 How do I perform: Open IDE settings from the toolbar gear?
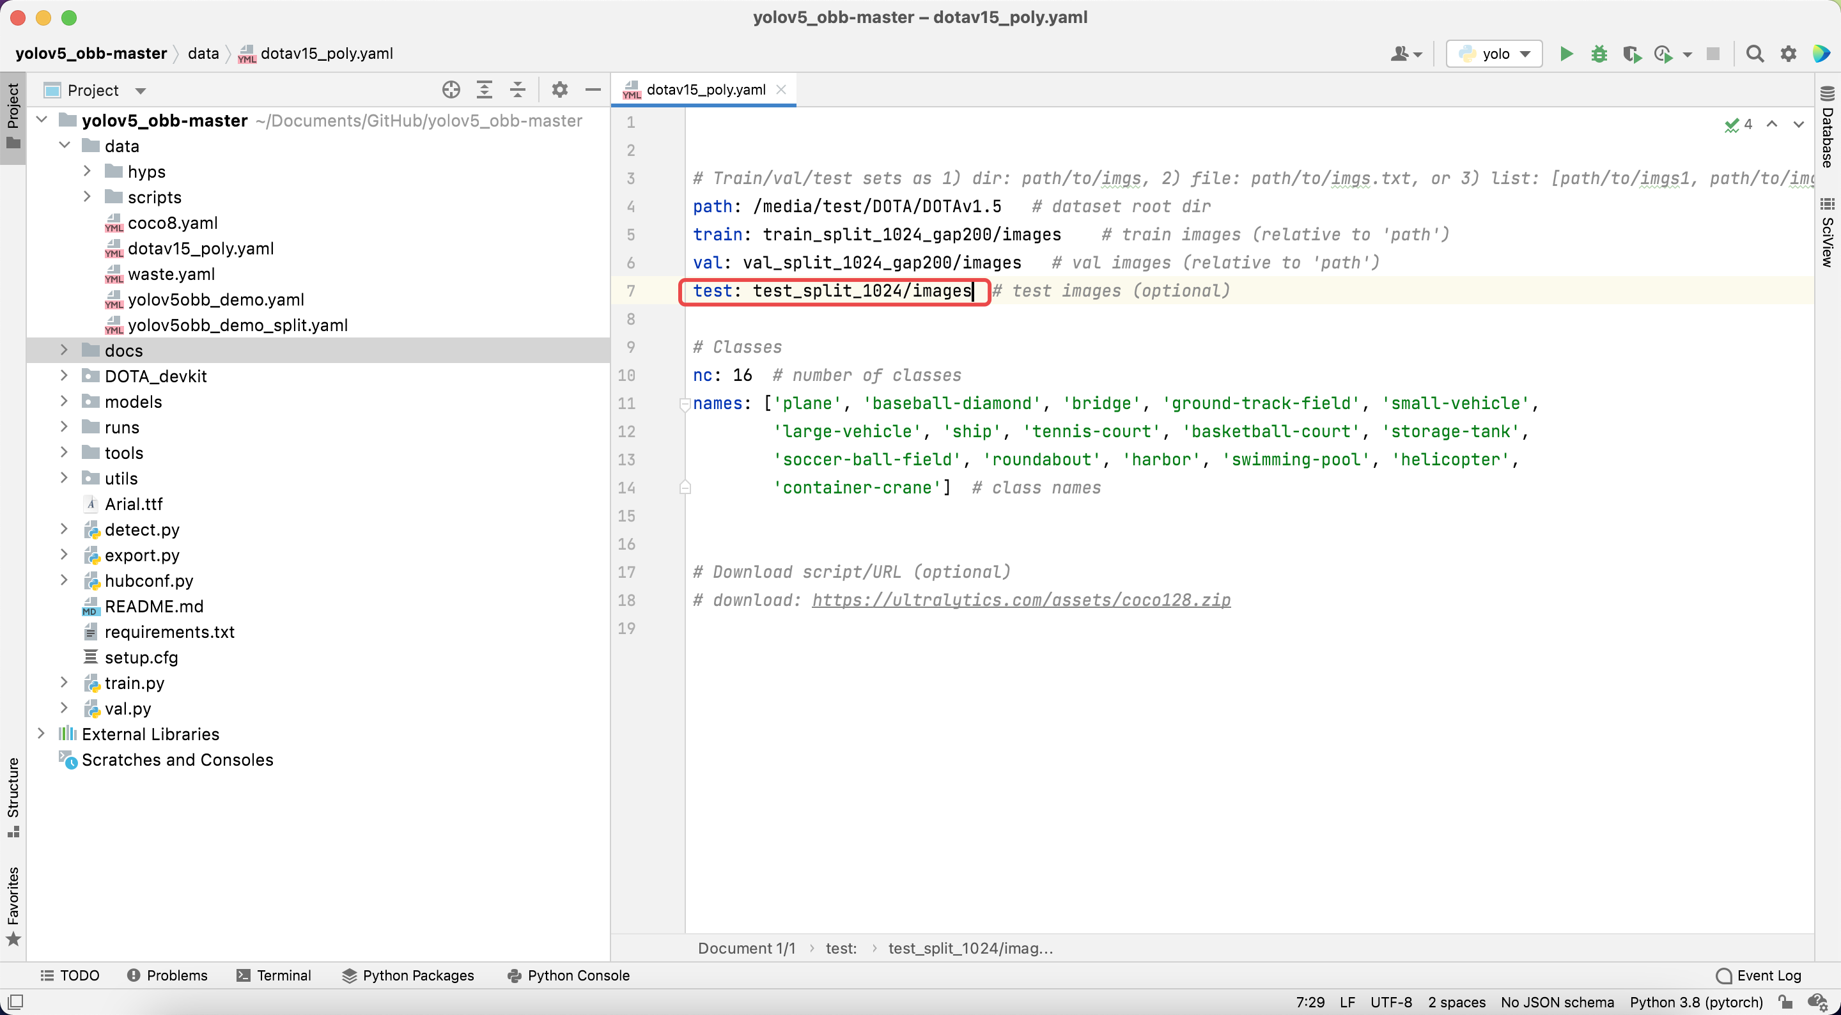pyautogui.click(x=1788, y=53)
